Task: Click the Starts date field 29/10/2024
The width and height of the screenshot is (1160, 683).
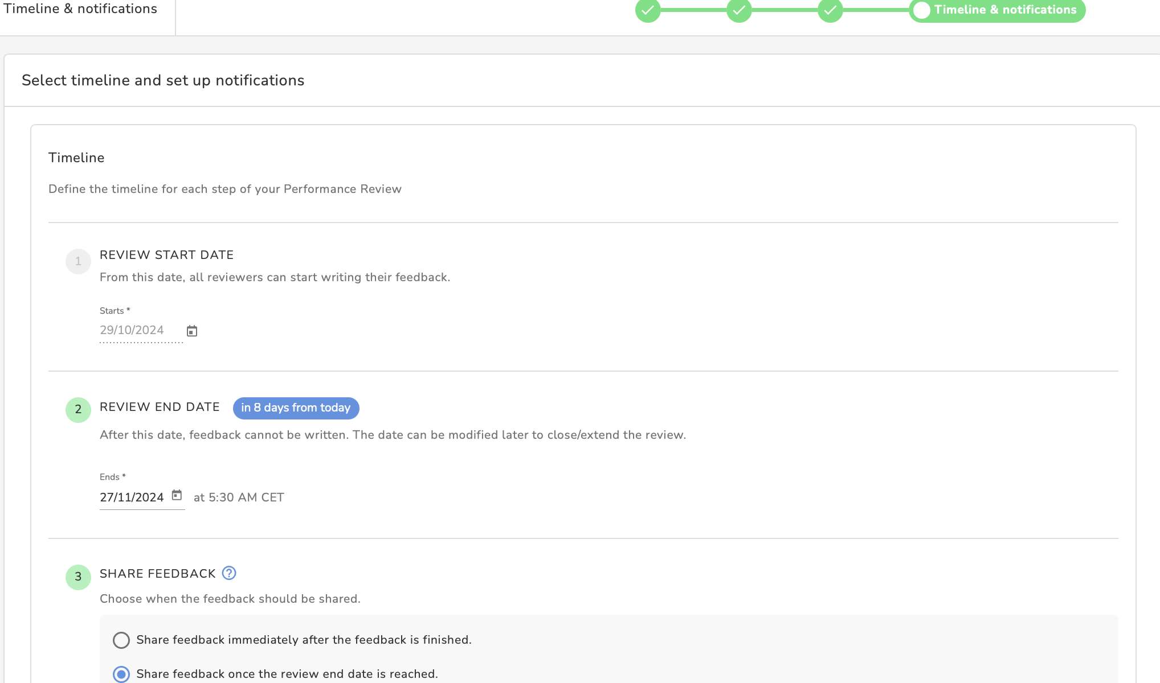Action: pyautogui.click(x=132, y=330)
